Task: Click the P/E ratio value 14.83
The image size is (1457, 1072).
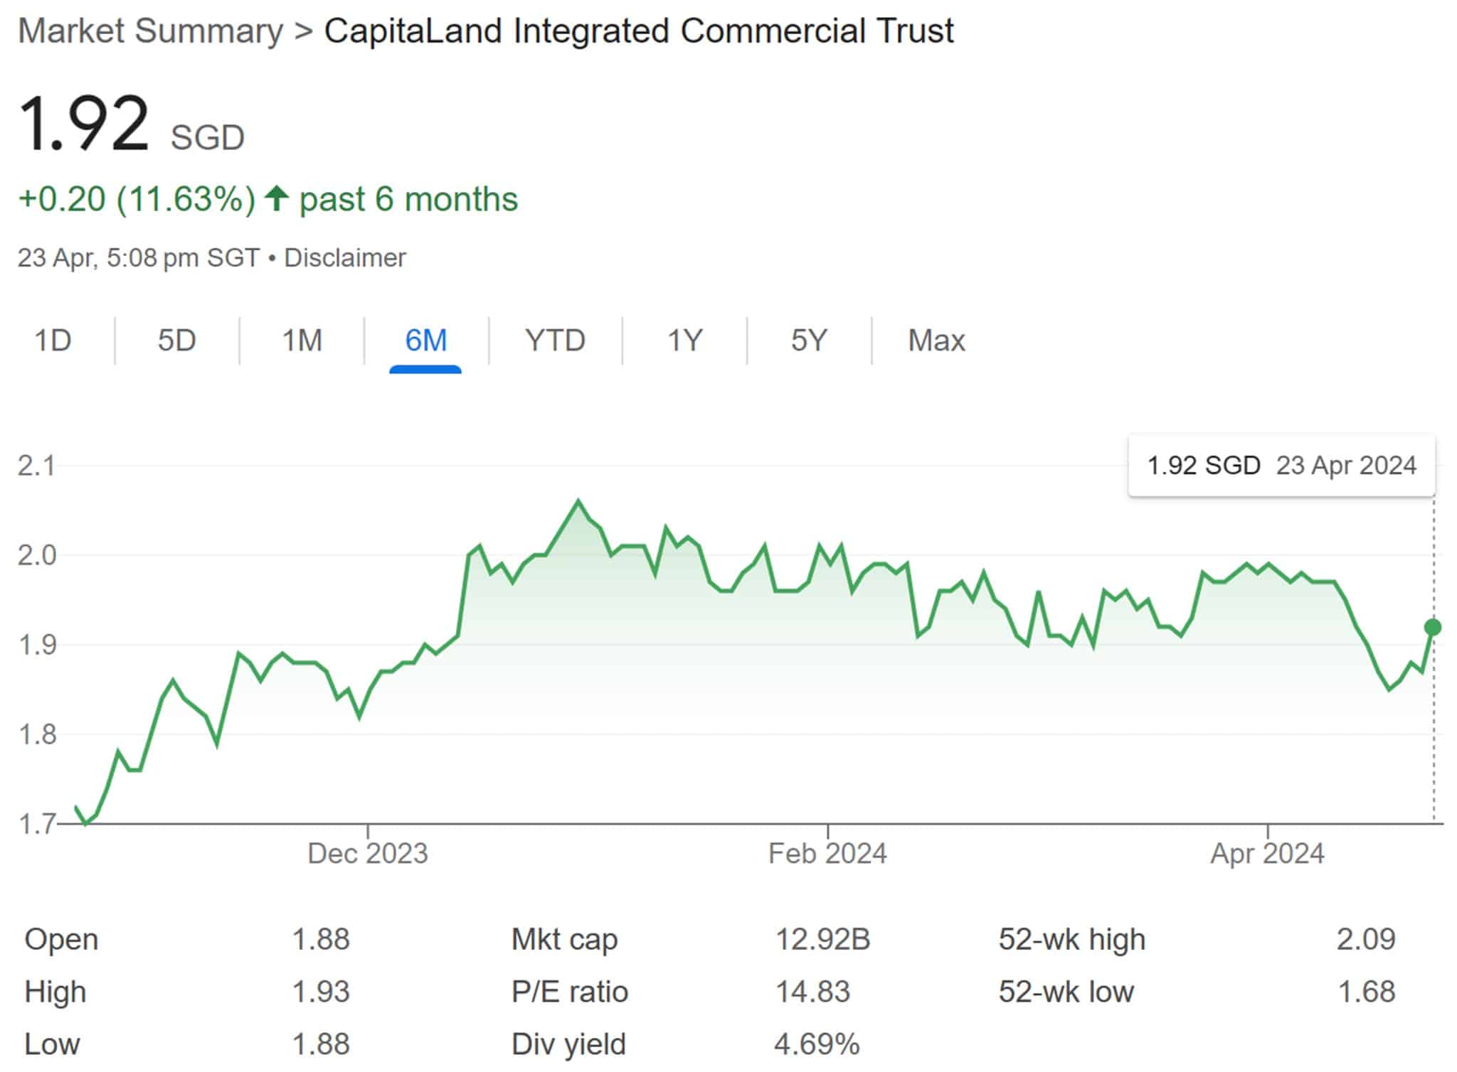Action: pos(812,992)
